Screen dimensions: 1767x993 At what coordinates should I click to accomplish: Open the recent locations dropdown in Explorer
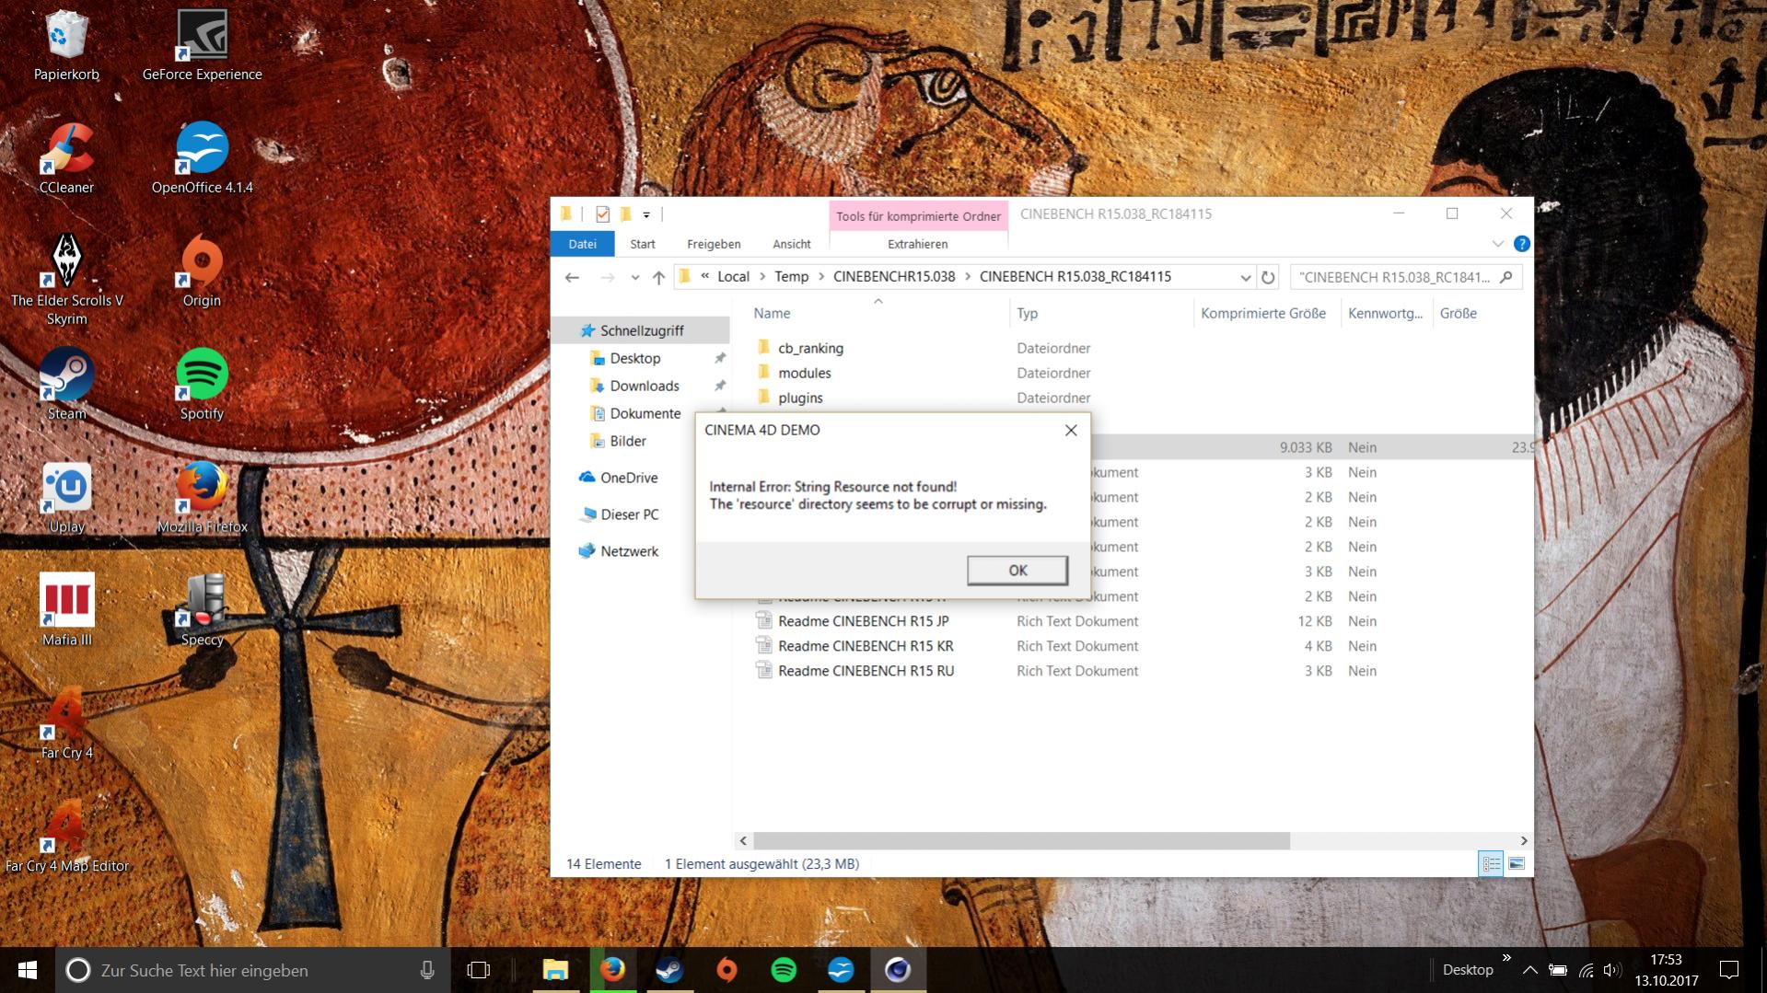(634, 277)
